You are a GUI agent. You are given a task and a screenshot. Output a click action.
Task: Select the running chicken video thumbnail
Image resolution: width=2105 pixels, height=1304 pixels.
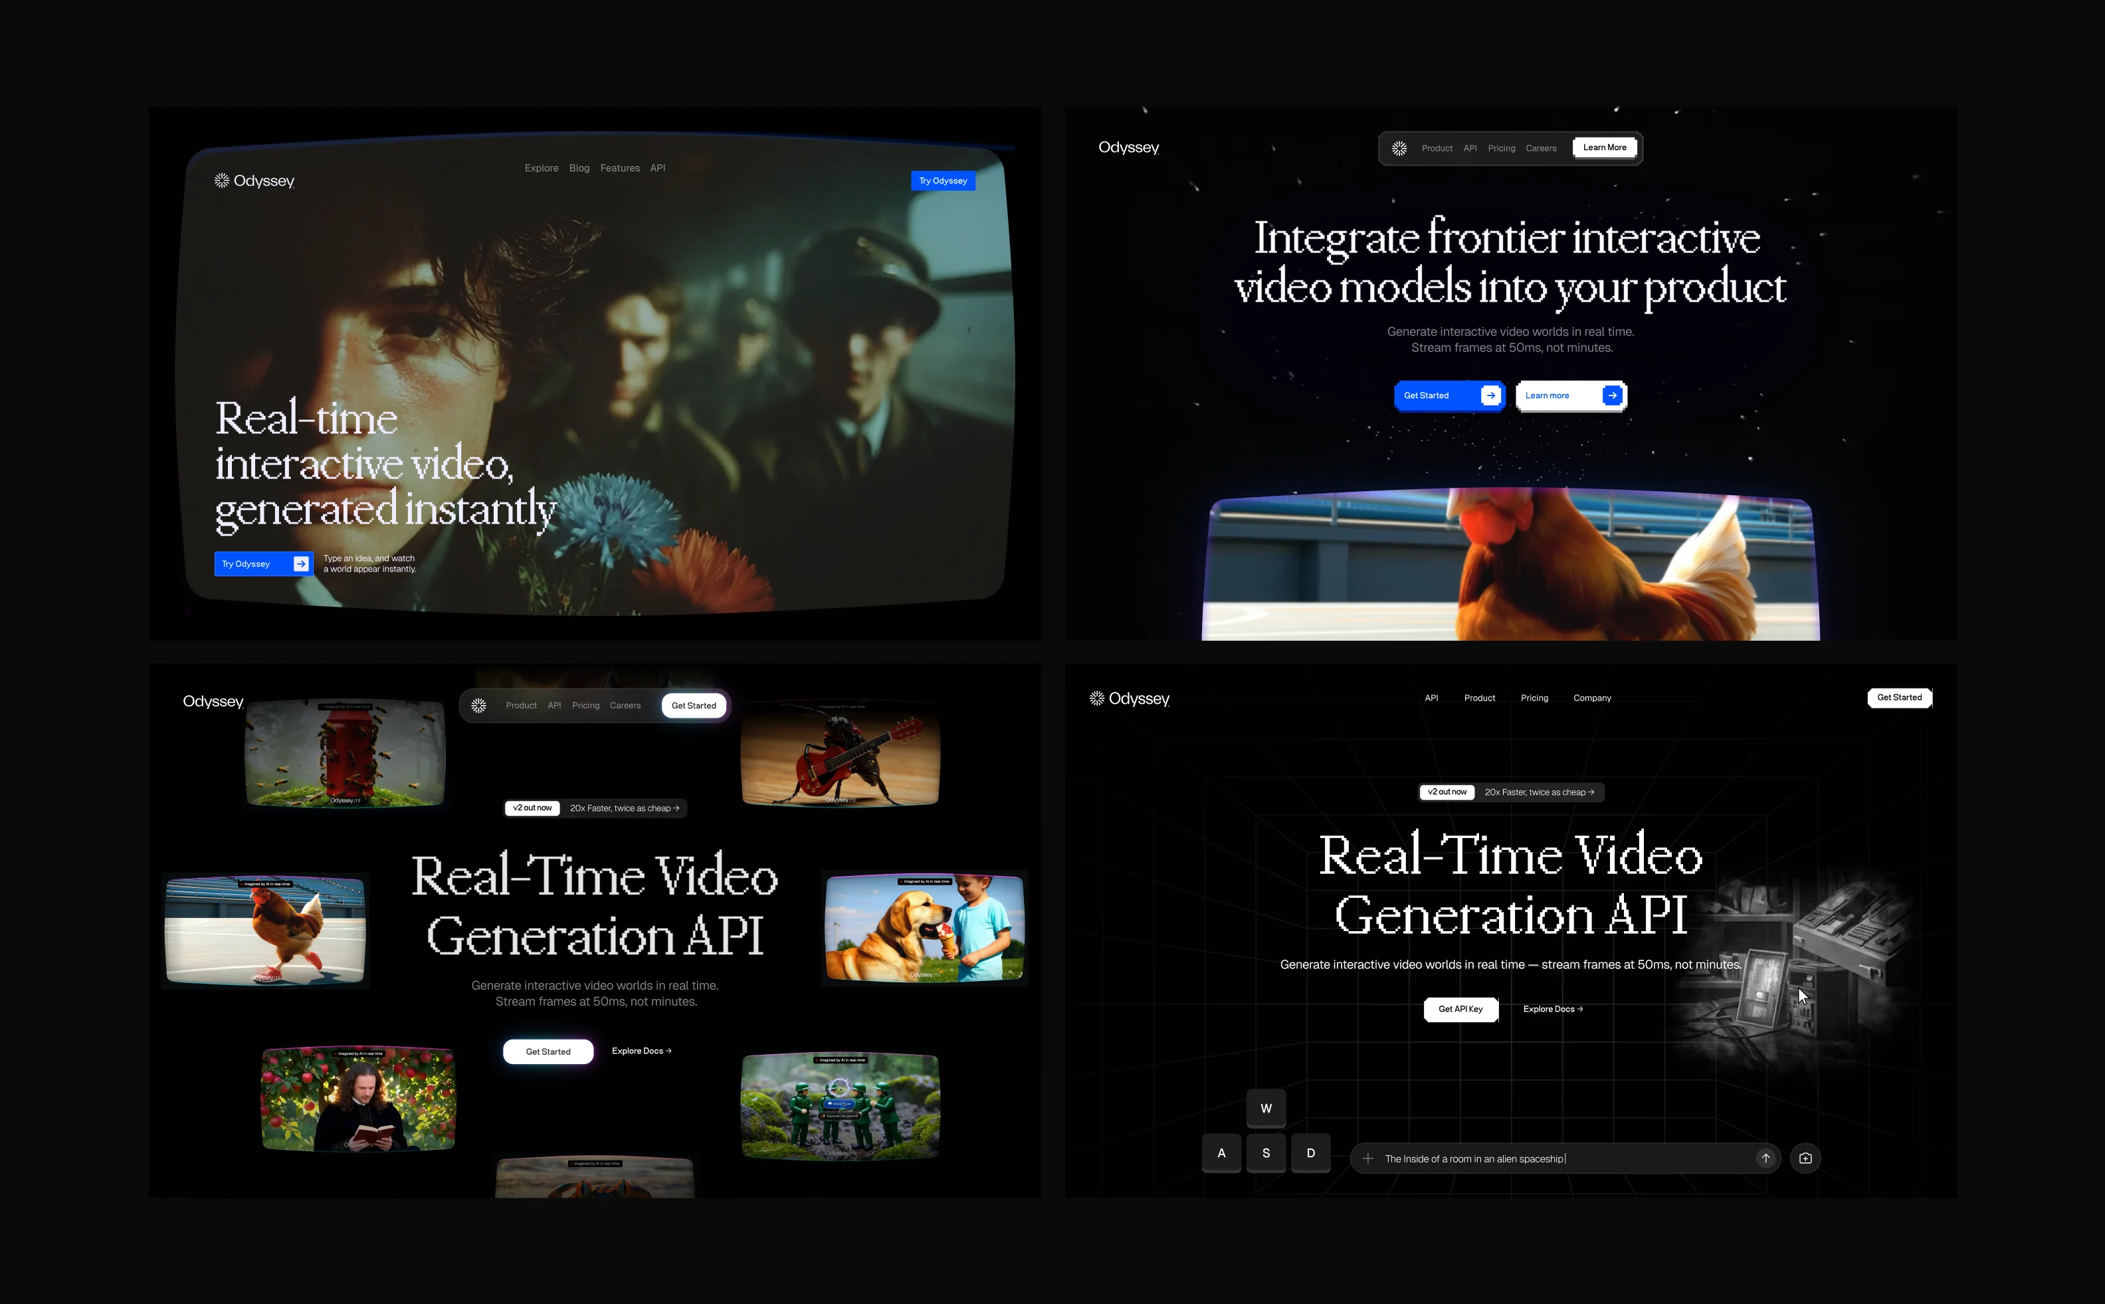click(264, 930)
